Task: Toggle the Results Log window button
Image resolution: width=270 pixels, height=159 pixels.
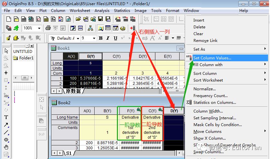Action: point(108,28)
